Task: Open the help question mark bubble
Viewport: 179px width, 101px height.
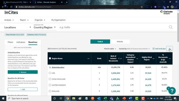Action: click(x=172, y=91)
